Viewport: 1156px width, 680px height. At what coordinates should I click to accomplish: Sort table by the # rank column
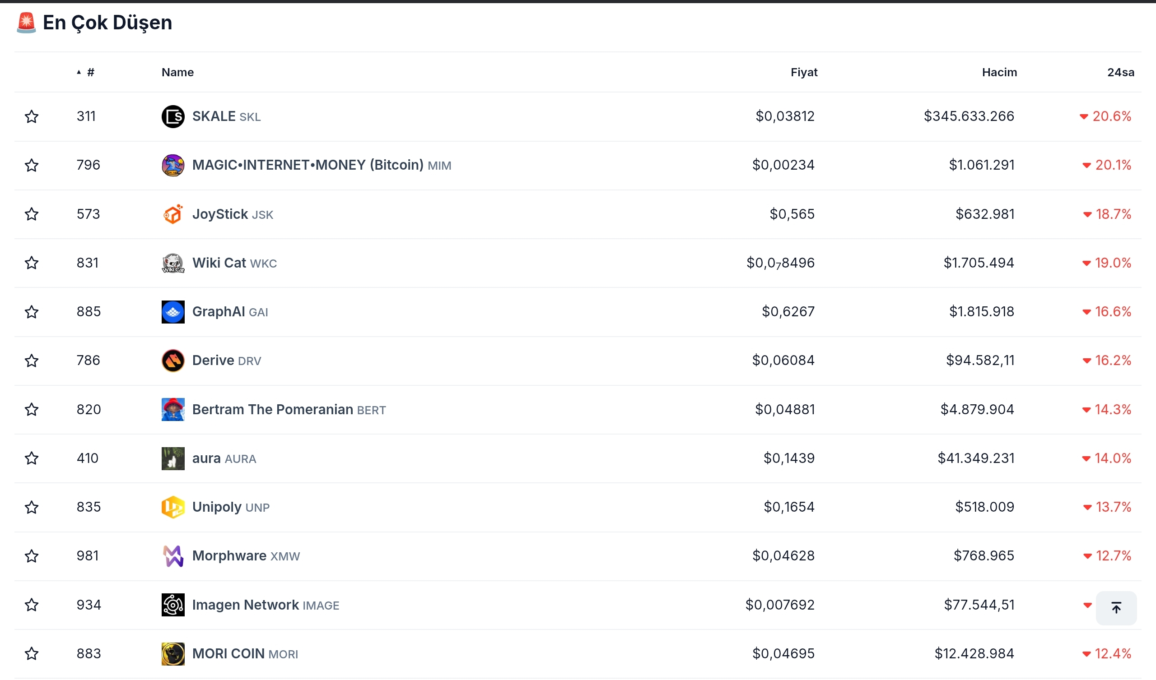[x=90, y=73]
